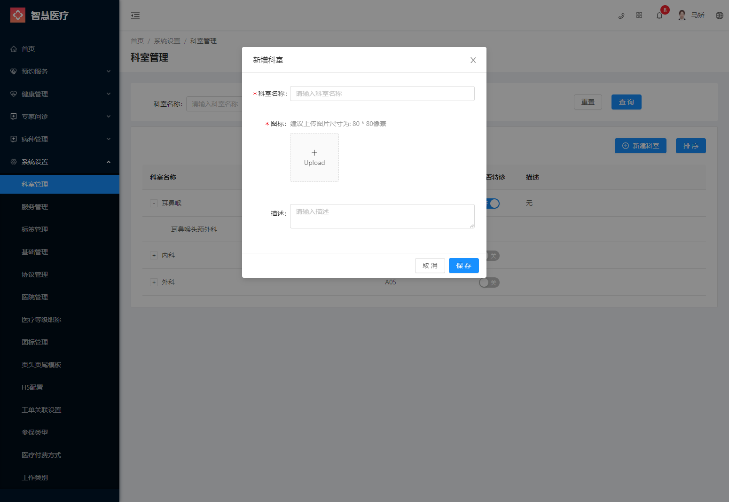Click the plus Upload box for icon

(314, 157)
